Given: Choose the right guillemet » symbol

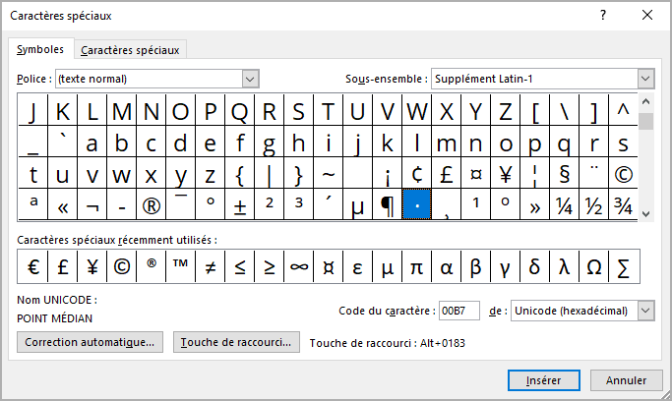Looking at the screenshot, I should pos(535,204).
